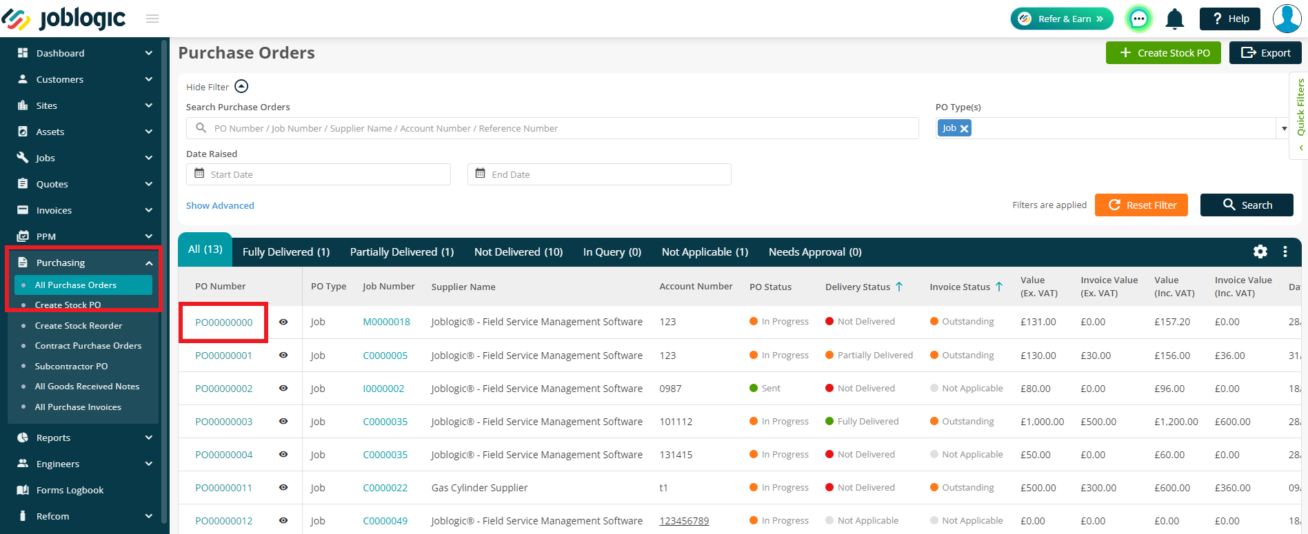Click the Search Purchase Orders input field
The height and width of the screenshot is (534, 1308).
[552, 128]
